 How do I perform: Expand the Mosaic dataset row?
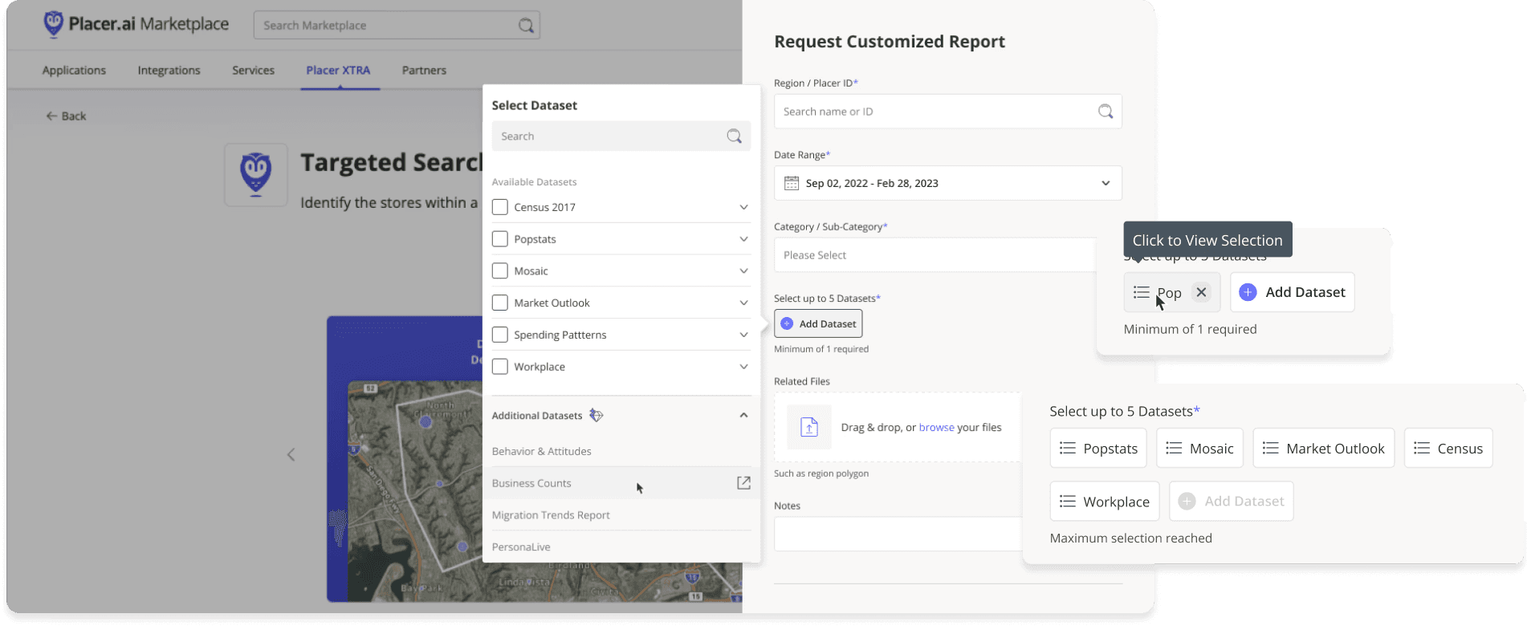coord(743,270)
